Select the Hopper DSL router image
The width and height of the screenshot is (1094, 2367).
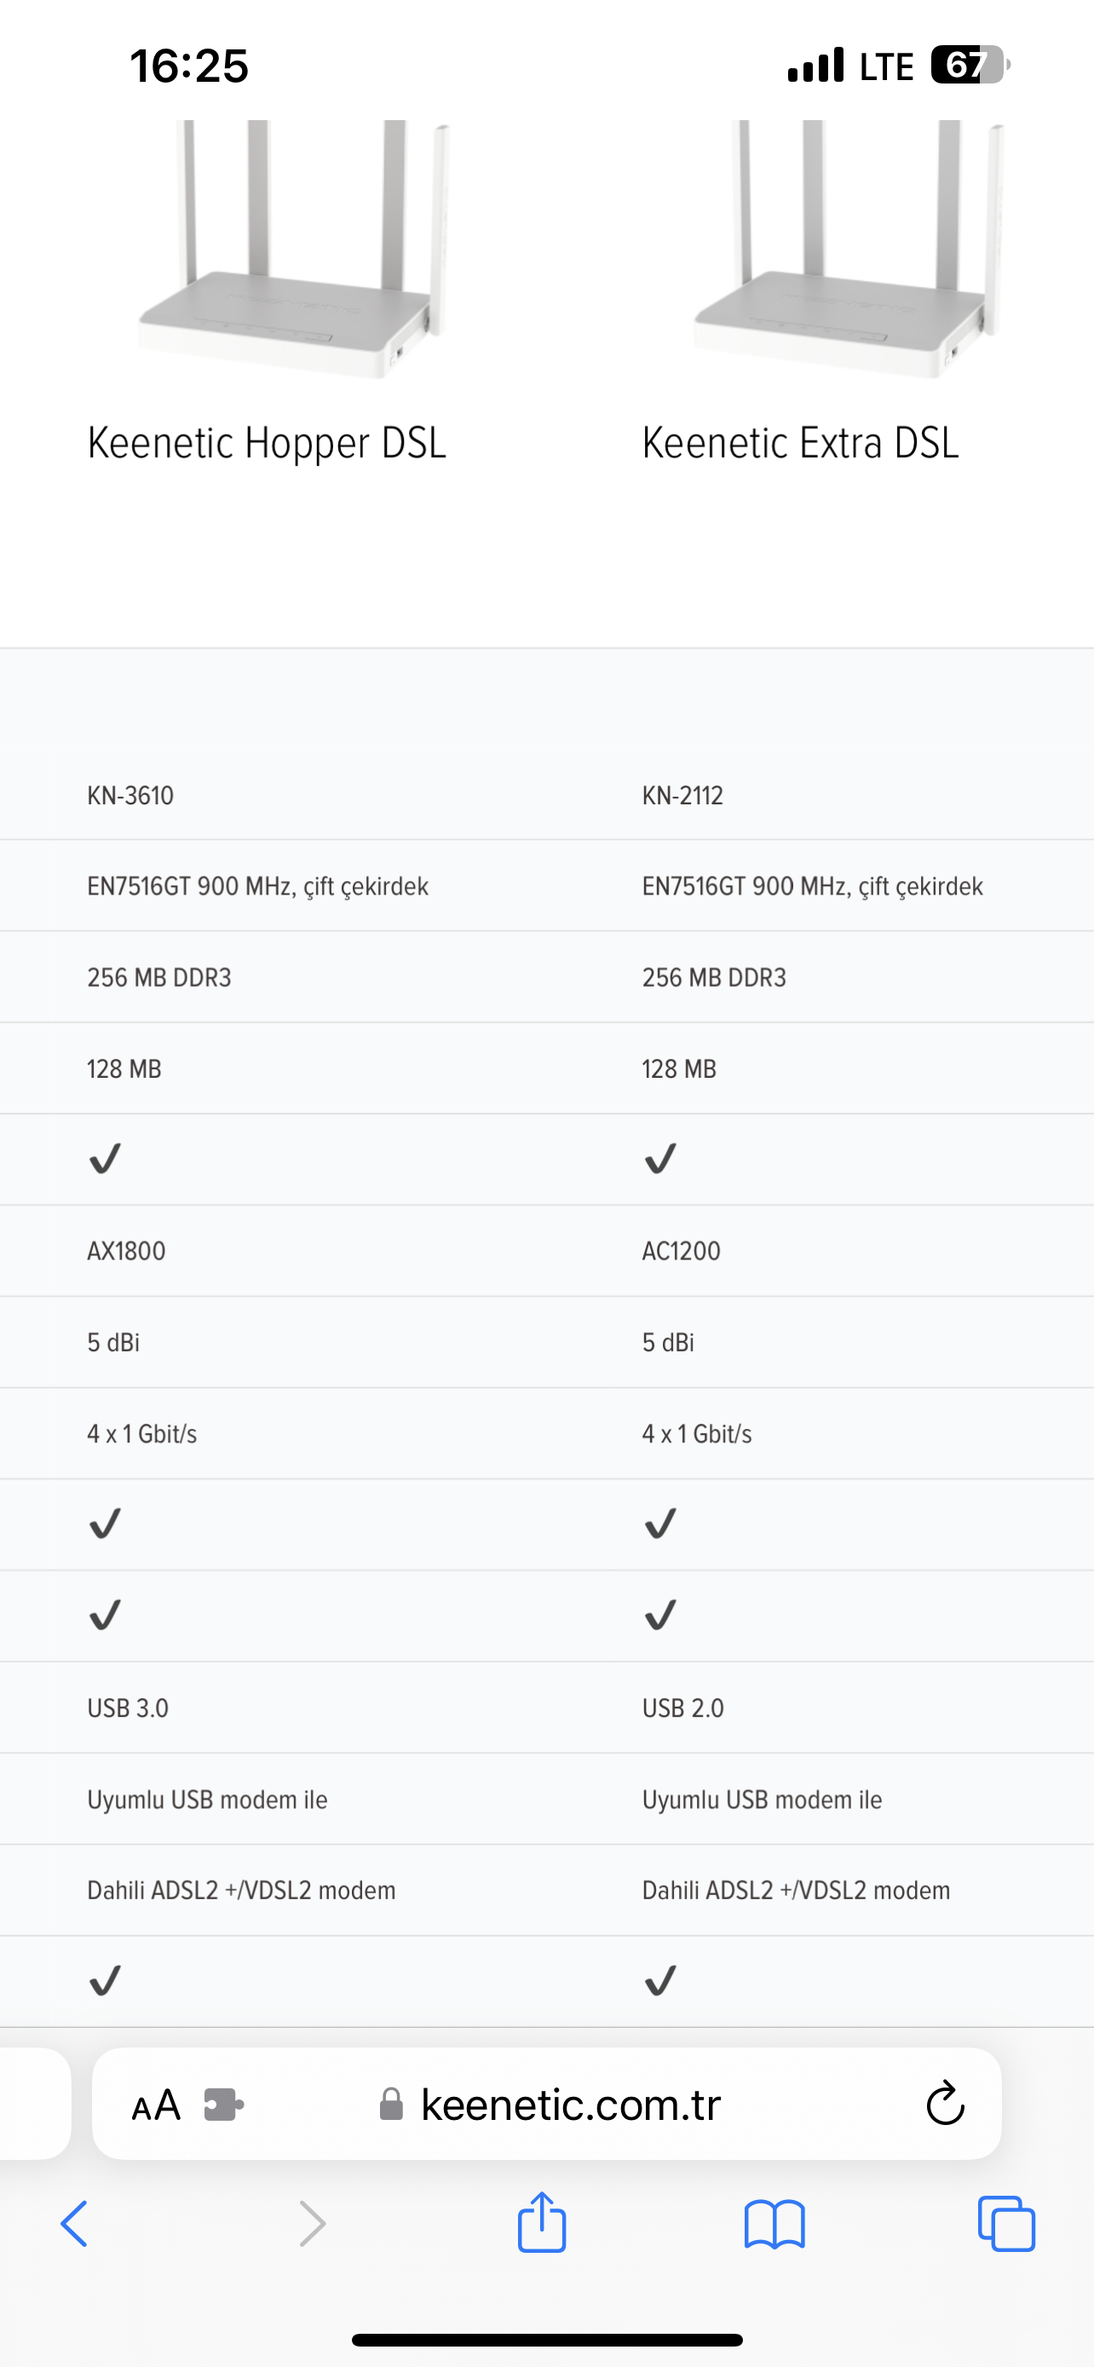(x=292, y=249)
